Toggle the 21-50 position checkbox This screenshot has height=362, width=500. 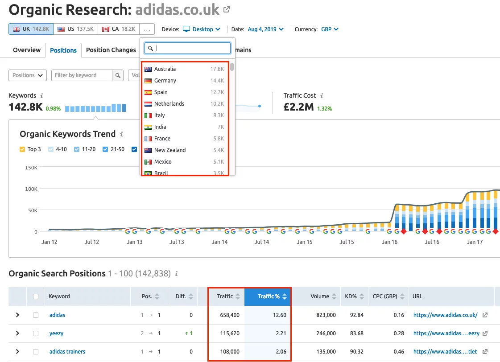tap(105, 149)
